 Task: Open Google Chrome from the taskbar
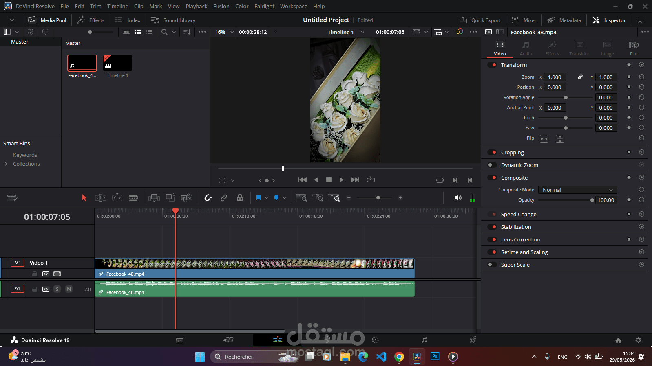399,357
